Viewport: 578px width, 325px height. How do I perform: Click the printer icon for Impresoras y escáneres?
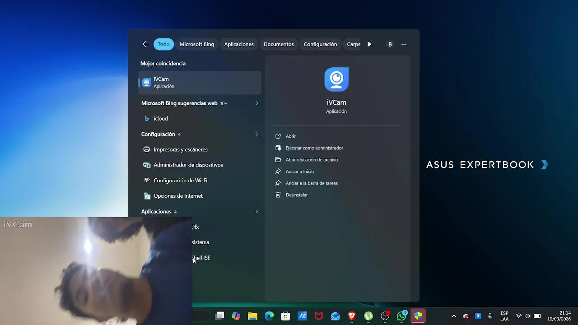[x=147, y=149]
